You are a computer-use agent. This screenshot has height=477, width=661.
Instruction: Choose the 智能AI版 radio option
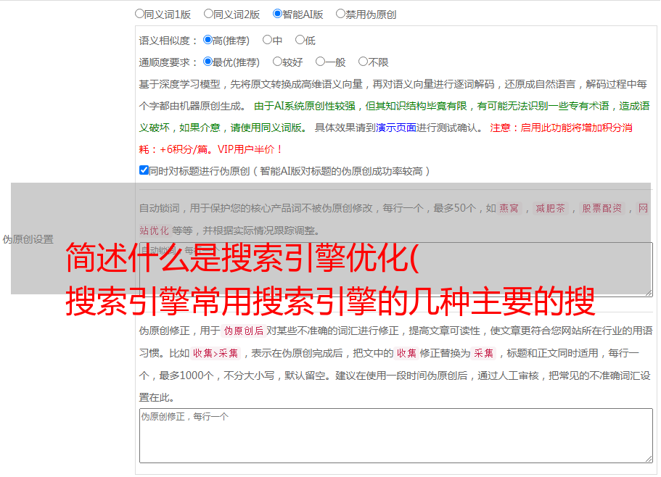[x=277, y=14]
